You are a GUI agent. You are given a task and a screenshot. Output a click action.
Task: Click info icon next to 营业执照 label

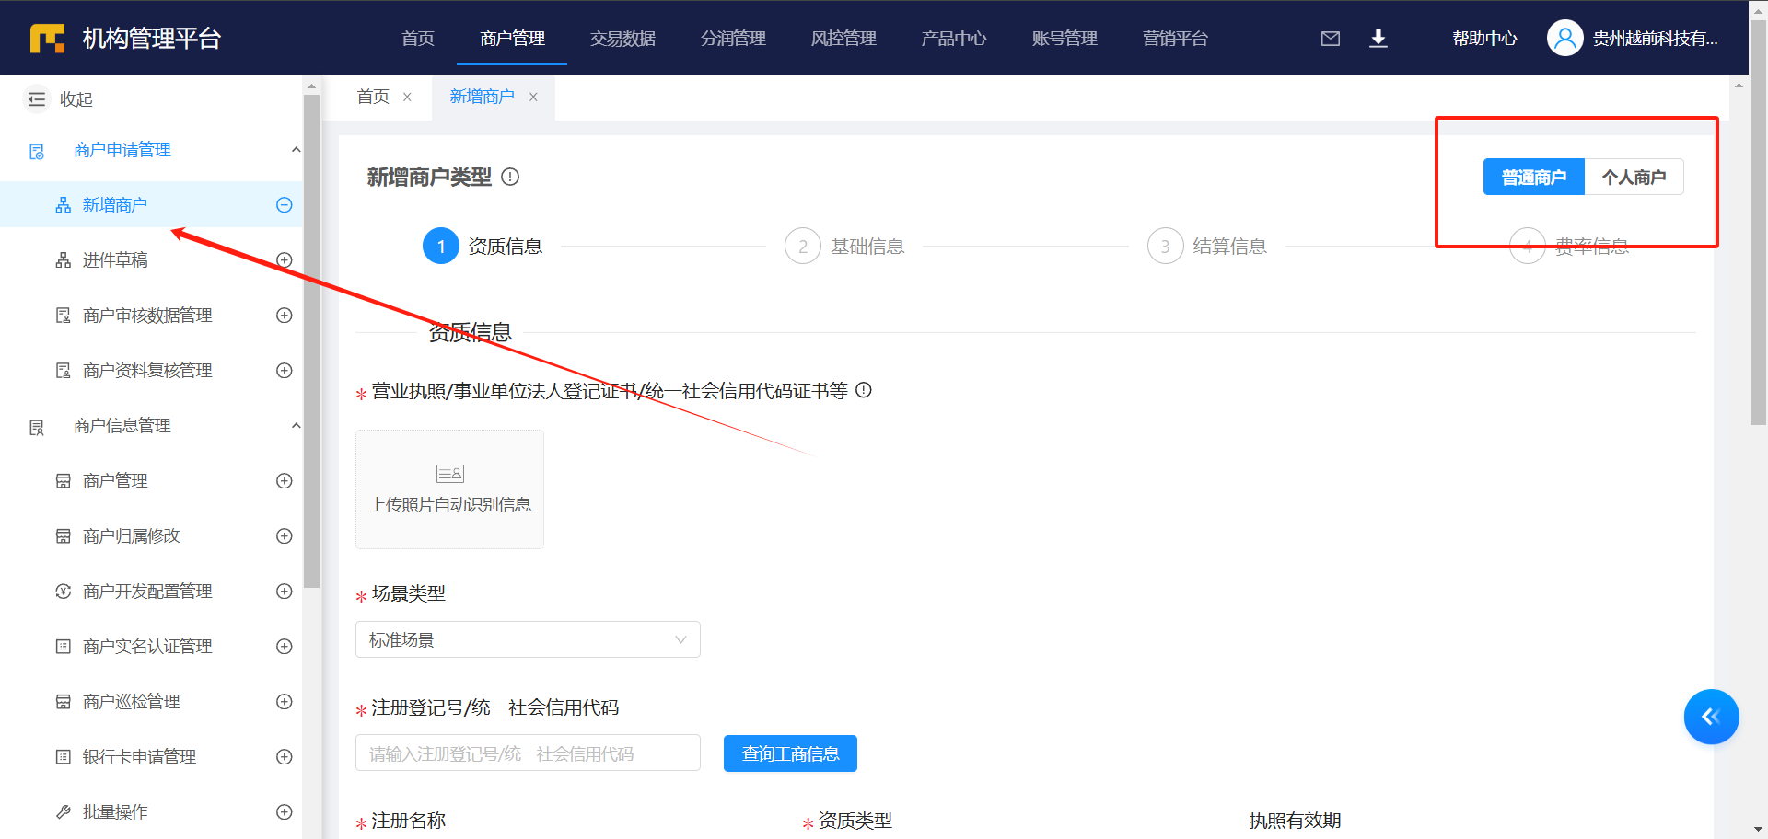[864, 390]
